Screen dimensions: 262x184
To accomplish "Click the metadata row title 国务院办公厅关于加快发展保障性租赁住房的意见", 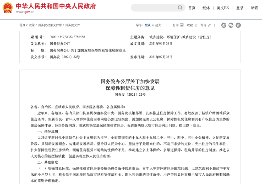I will 88,50.
